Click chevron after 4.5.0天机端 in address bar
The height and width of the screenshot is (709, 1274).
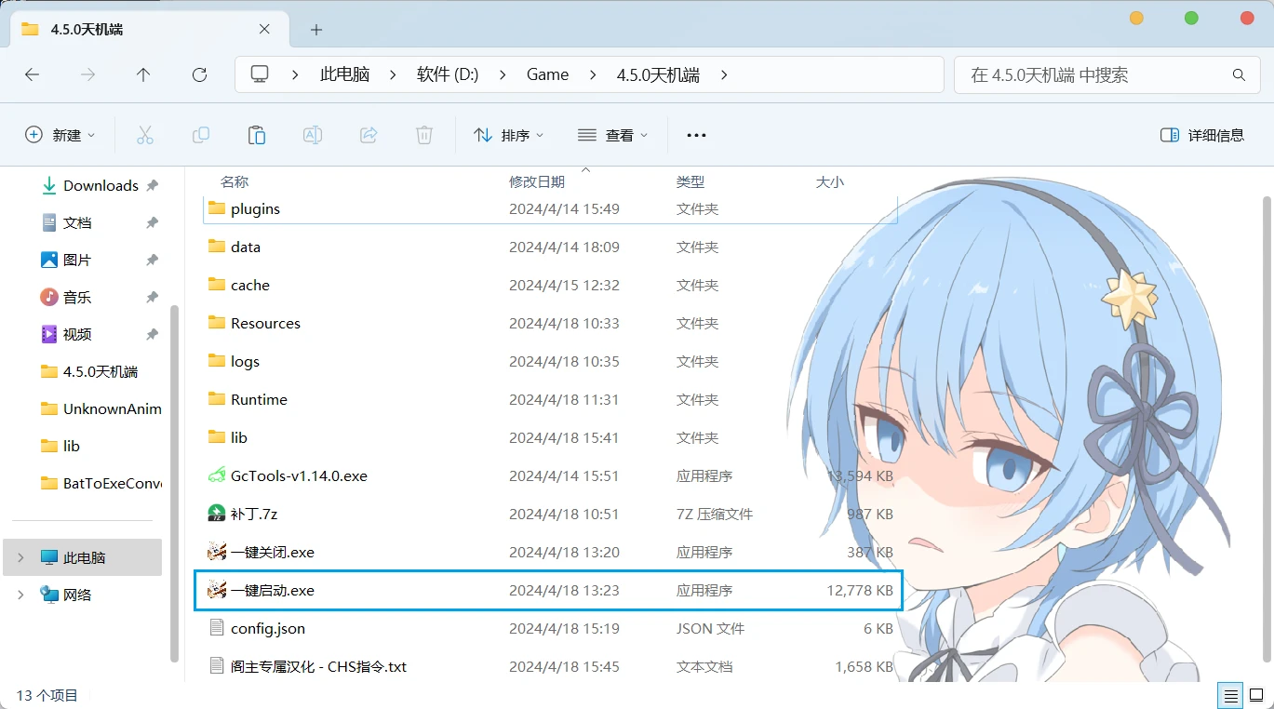coord(724,74)
